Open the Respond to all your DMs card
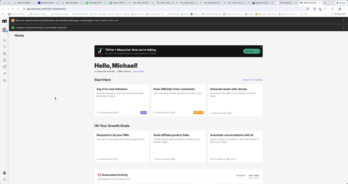Viewport: 348px width, 184px height. click(122, 146)
